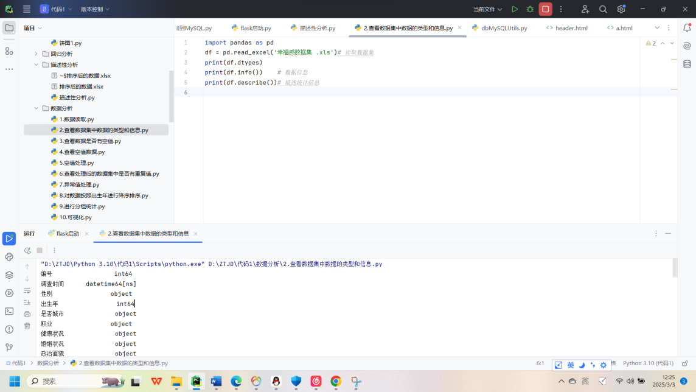Show hidden editor tabs dropdown
The image size is (696, 392).
tap(657, 27)
